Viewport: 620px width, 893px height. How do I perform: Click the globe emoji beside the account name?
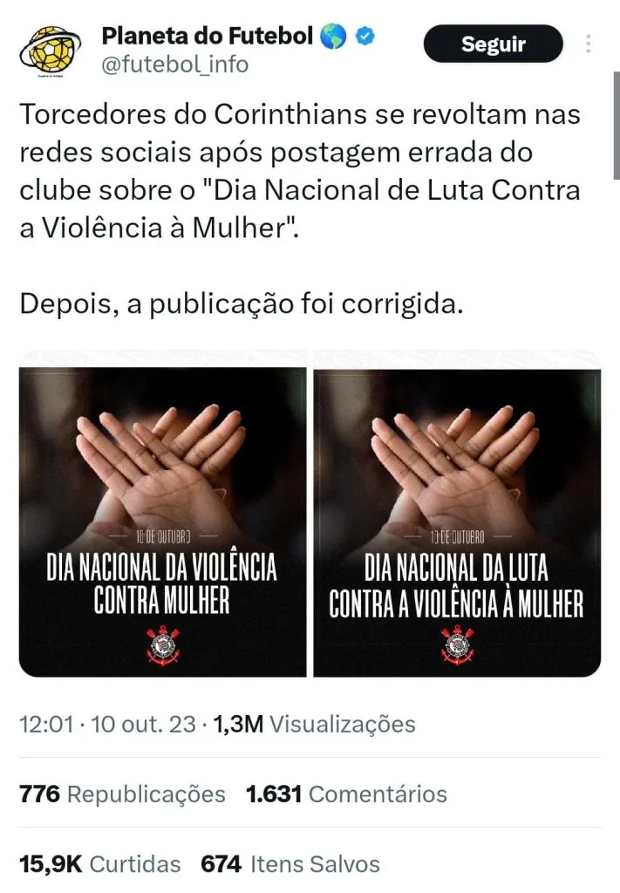[x=333, y=37]
